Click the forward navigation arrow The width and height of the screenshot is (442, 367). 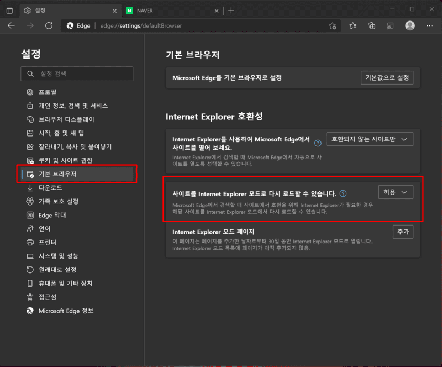tap(30, 25)
